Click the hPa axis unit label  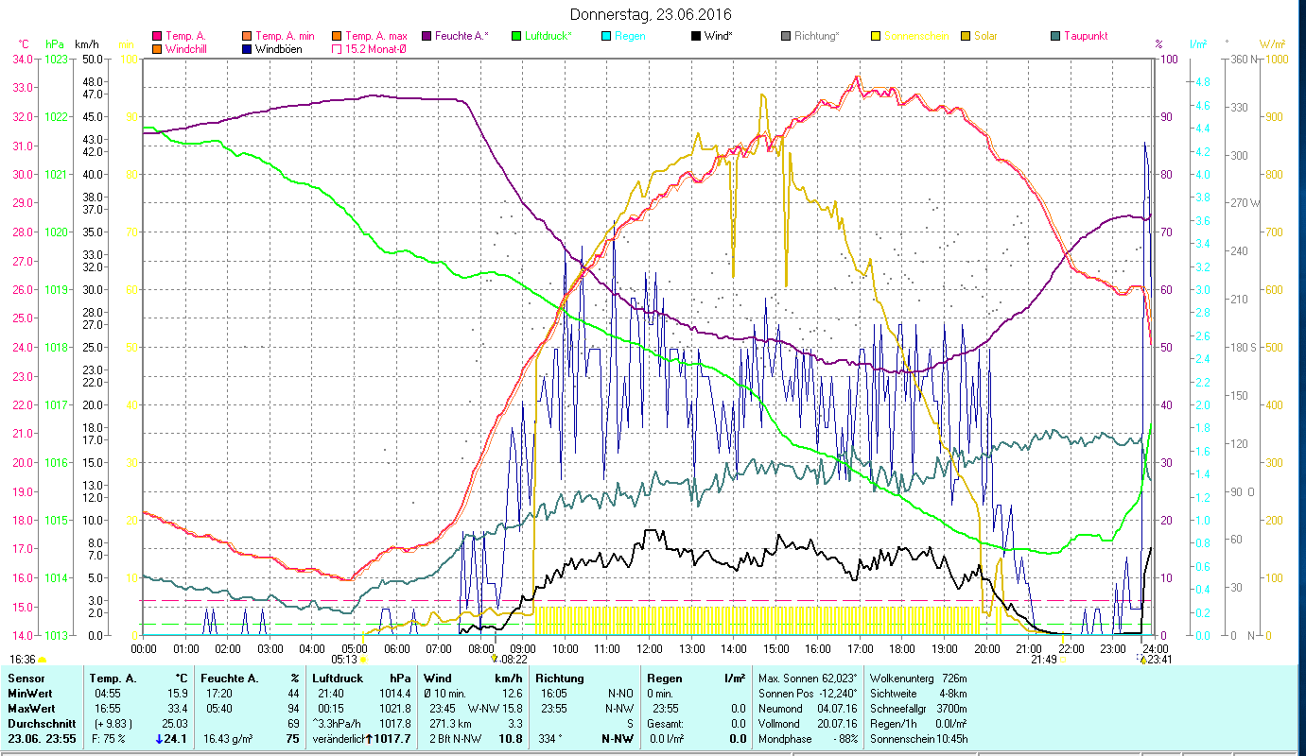point(54,44)
